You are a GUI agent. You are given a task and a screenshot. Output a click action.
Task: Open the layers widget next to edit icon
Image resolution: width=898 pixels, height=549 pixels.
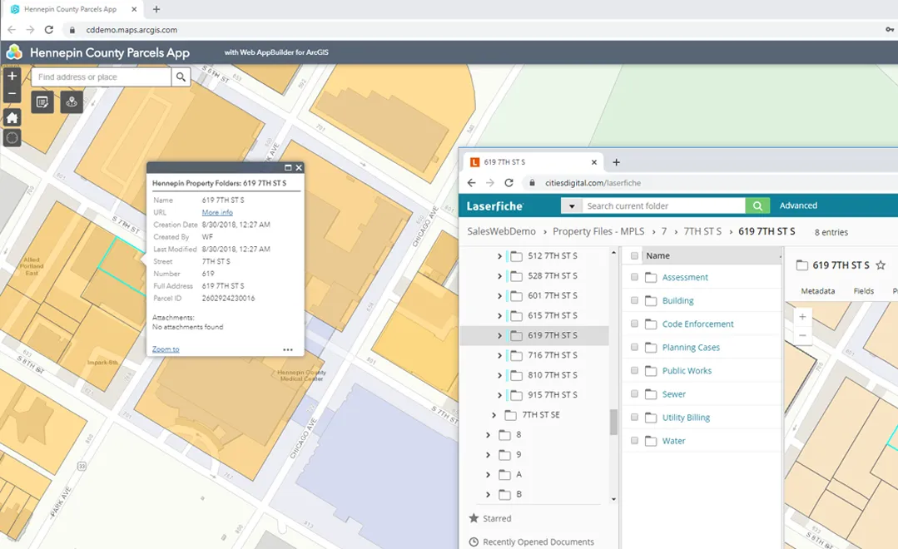(72, 102)
